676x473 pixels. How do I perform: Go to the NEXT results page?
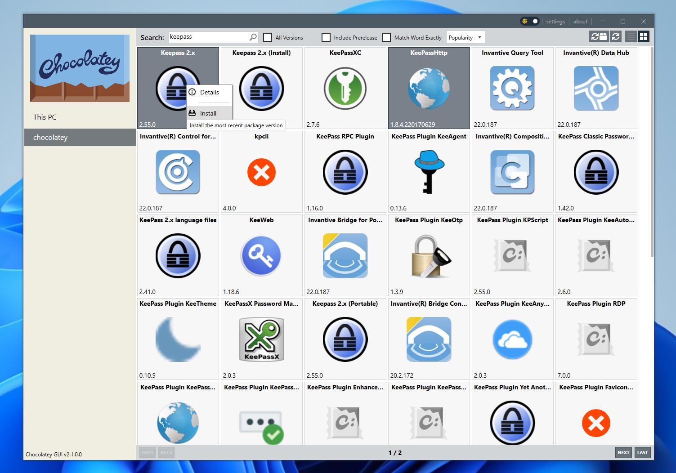pos(623,452)
